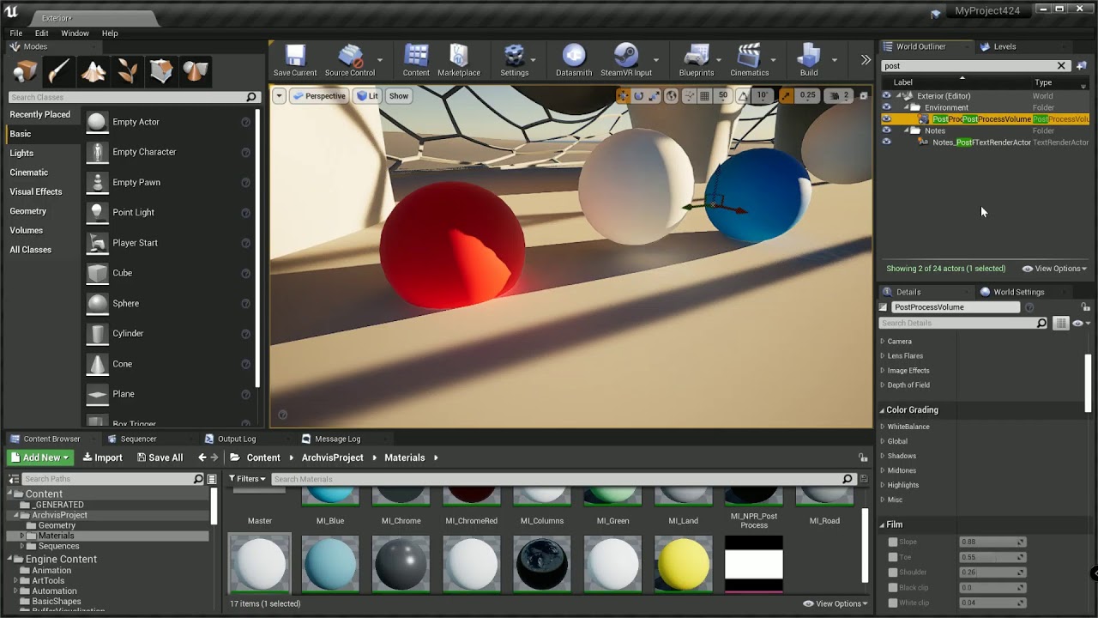Select the Visual Effects category
This screenshot has width=1098, height=618.
pyautogui.click(x=36, y=191)
